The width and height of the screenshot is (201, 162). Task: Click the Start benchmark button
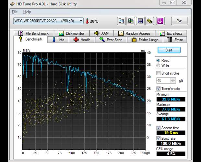[x=169, y=50]
